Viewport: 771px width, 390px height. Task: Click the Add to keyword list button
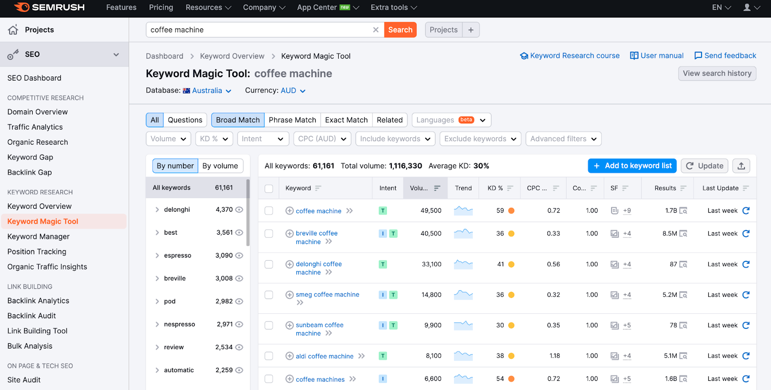pyautogui.click(x=632, y=166)
